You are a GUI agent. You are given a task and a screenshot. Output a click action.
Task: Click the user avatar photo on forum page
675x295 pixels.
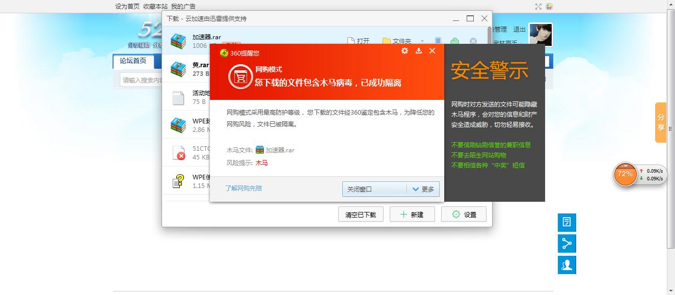pyautogui.click(x=541, y=35)
